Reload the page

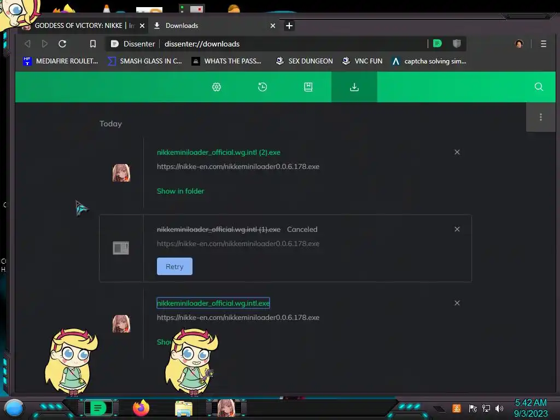[62, 44]
